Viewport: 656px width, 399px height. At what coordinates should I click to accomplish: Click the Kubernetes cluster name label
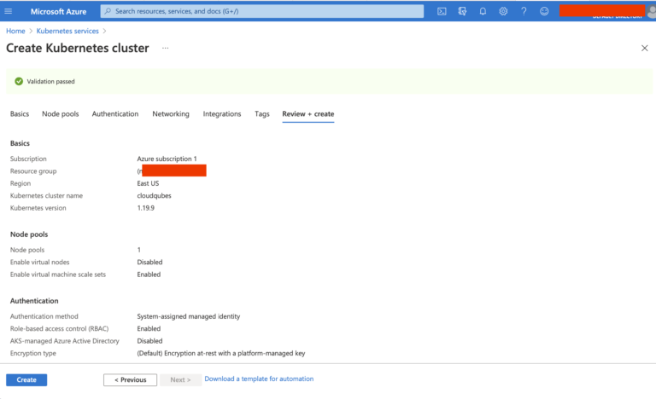click(46, 195)
